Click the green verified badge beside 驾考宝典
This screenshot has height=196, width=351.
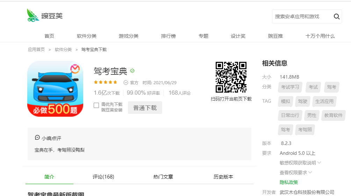point(132,71)
